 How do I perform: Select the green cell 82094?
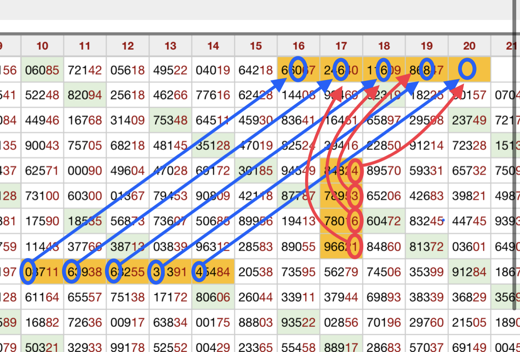pos(85,96)
